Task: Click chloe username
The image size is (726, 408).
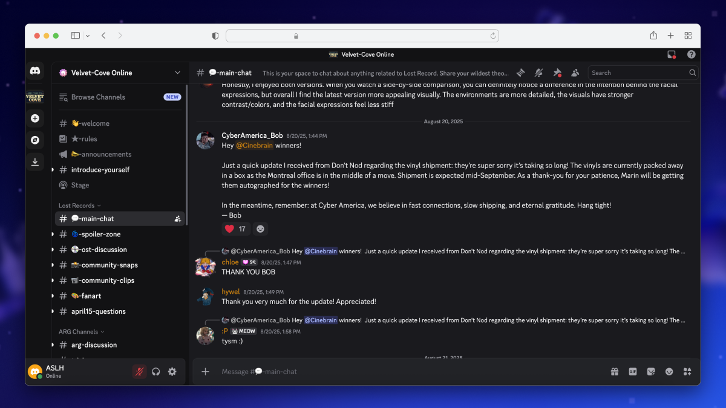Action: coord(230,262)
